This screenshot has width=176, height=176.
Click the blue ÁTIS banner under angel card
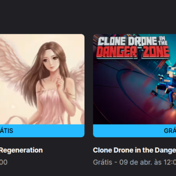pyautogui.click(x=42, y=131)
